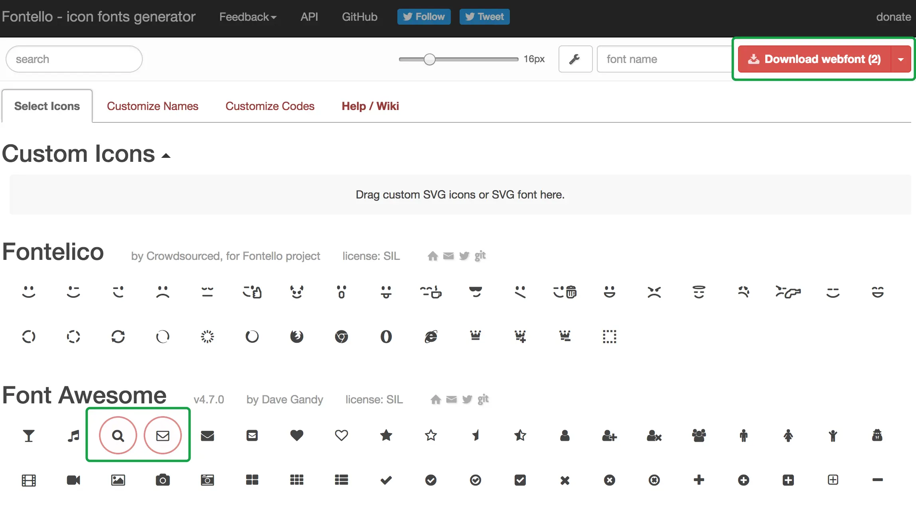916x507 pixels.
Task: Open the Customize Codes tab
Action: click(x=270, y=106)
